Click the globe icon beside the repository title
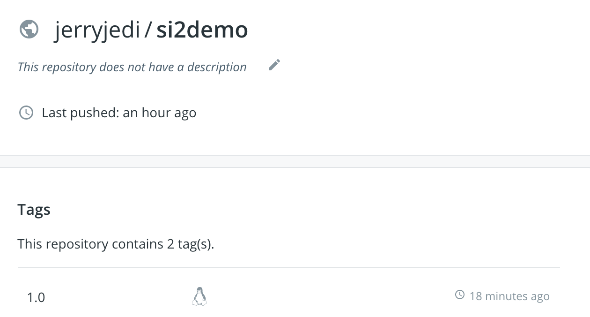Screen dimensions: 590x317 [29, 29]
